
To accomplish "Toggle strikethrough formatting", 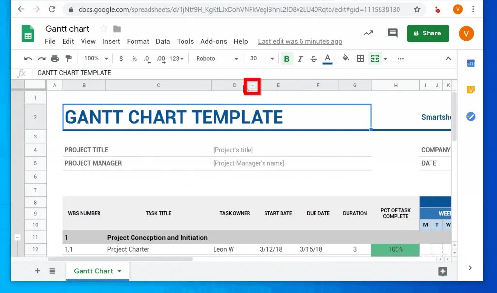I will 314,58.
